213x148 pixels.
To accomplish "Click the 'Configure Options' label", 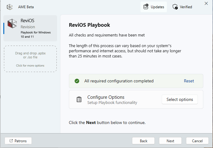I will tap(106, 97).
